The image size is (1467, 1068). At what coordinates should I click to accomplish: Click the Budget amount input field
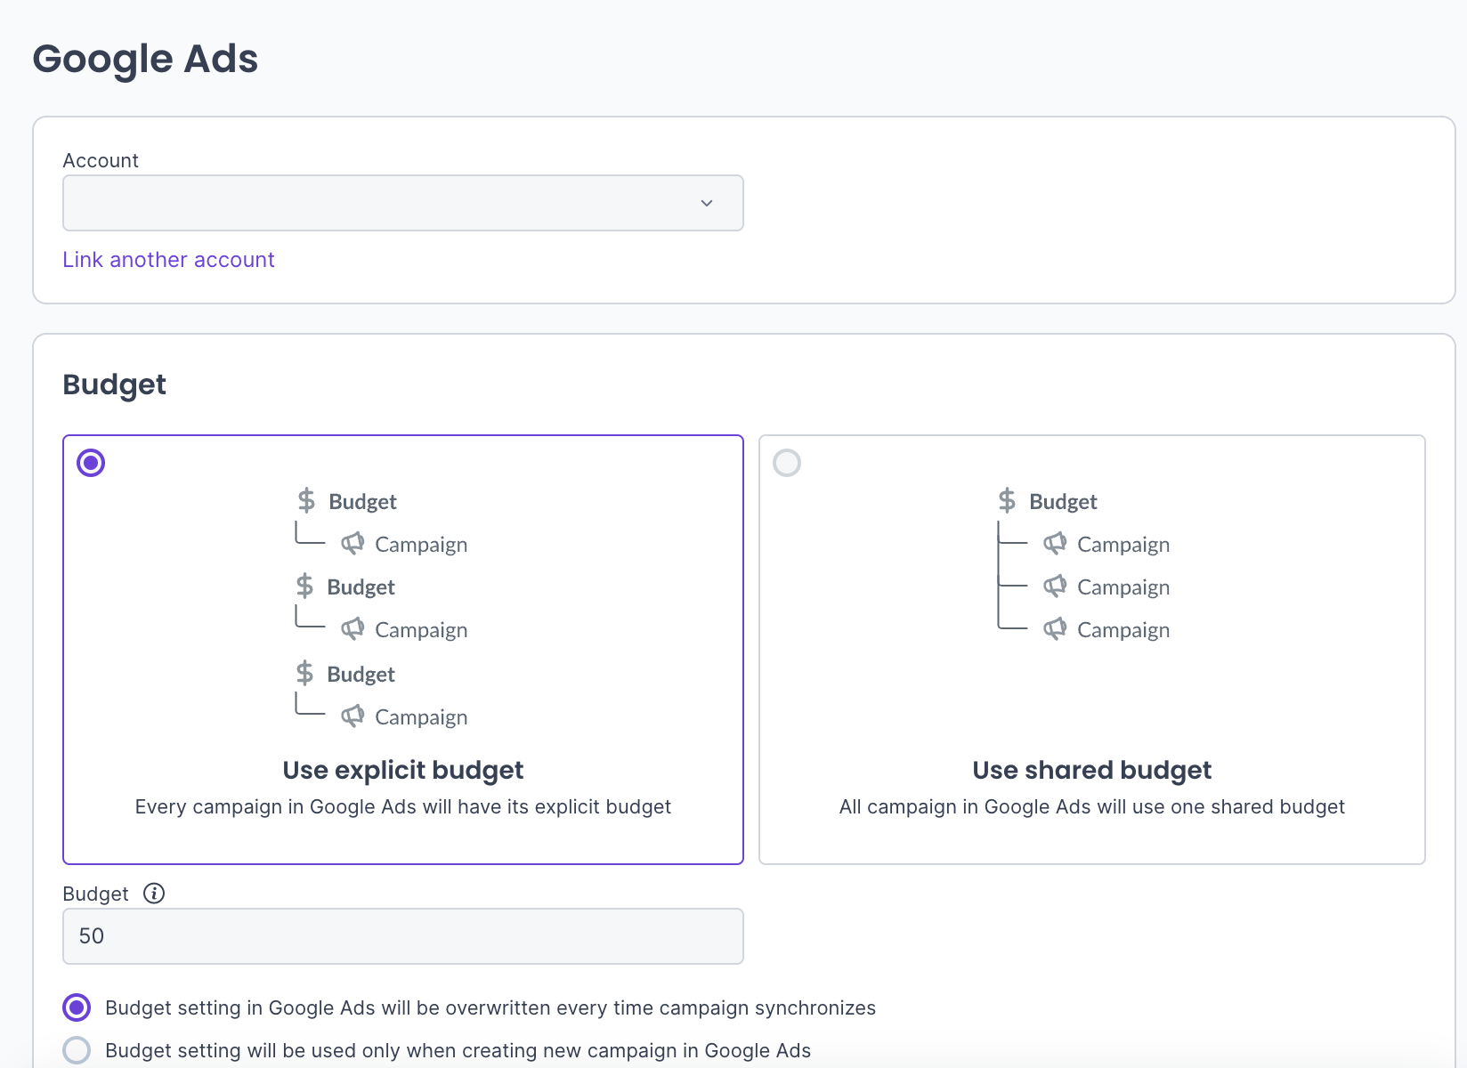coord(402,936)
